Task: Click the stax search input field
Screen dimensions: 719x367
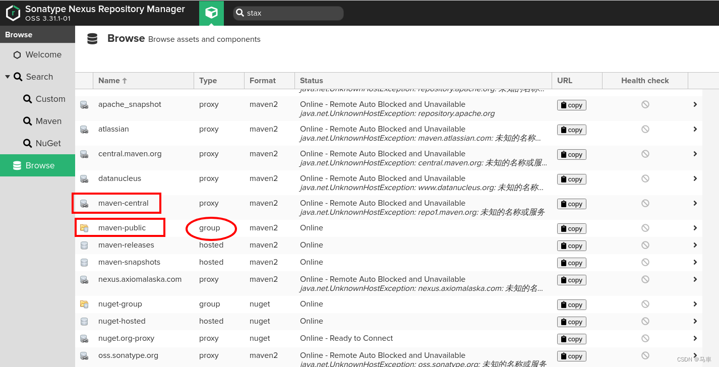Action: pos(287,13)
